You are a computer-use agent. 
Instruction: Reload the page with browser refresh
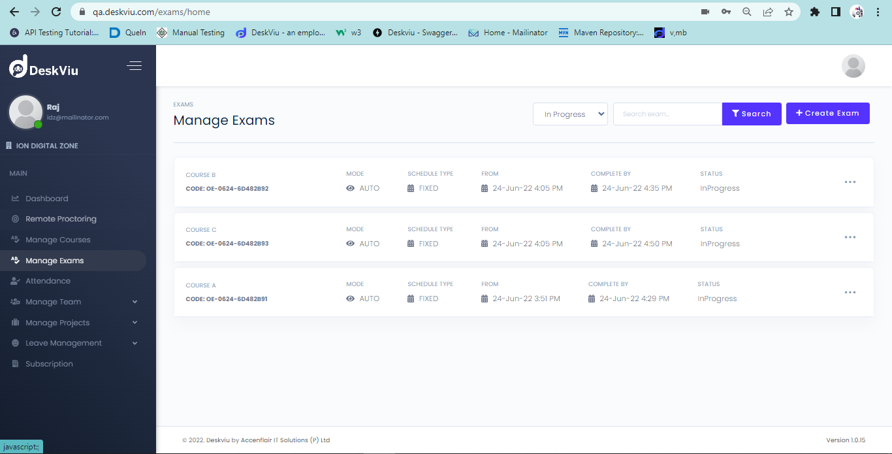click(x=56, y=12)
